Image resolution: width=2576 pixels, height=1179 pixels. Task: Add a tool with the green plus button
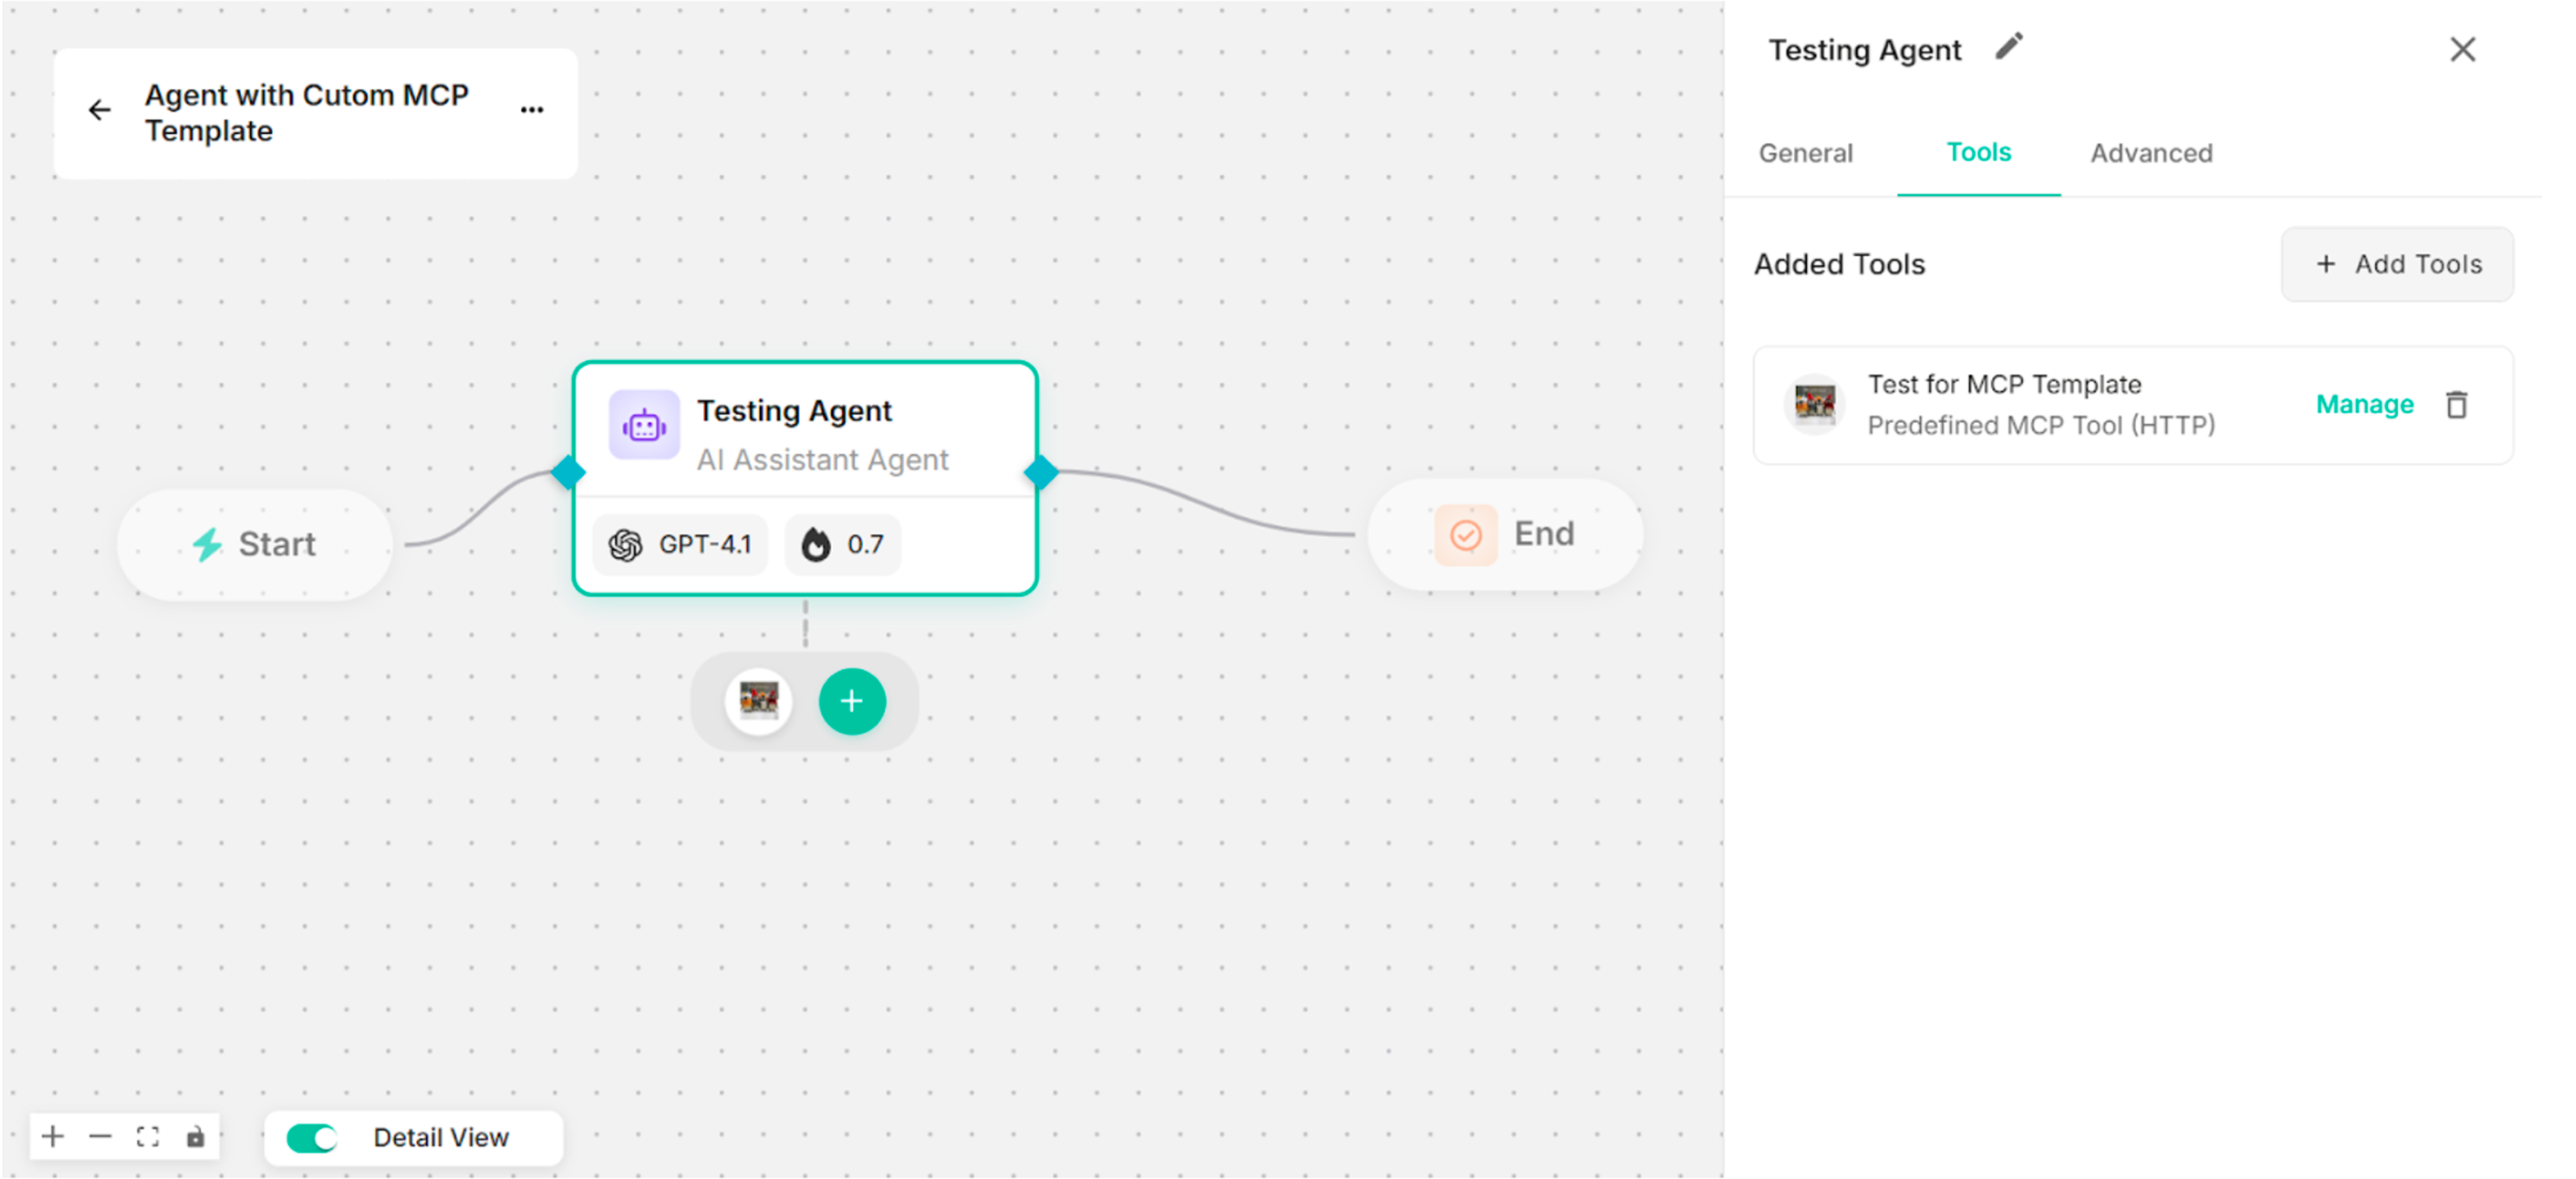851,700
